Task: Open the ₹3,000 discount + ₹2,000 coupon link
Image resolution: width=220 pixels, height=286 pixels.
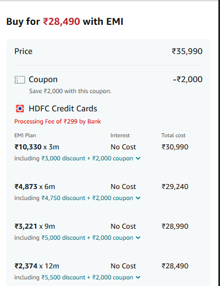Action: (87, 158)
